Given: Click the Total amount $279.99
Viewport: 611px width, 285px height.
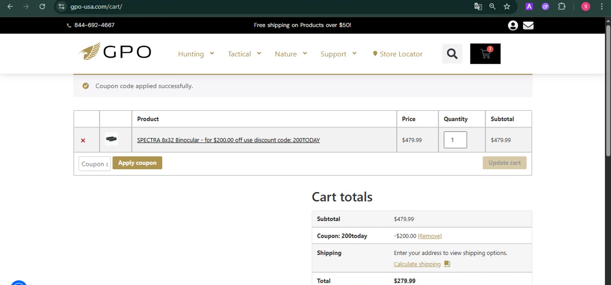Looking at the screenshot, I should click(x=404, y=281).
